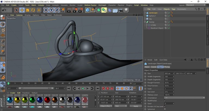Toggle Enable Snap magnet icon
Viewport: 209px width, 111px height.
[3, 77]
